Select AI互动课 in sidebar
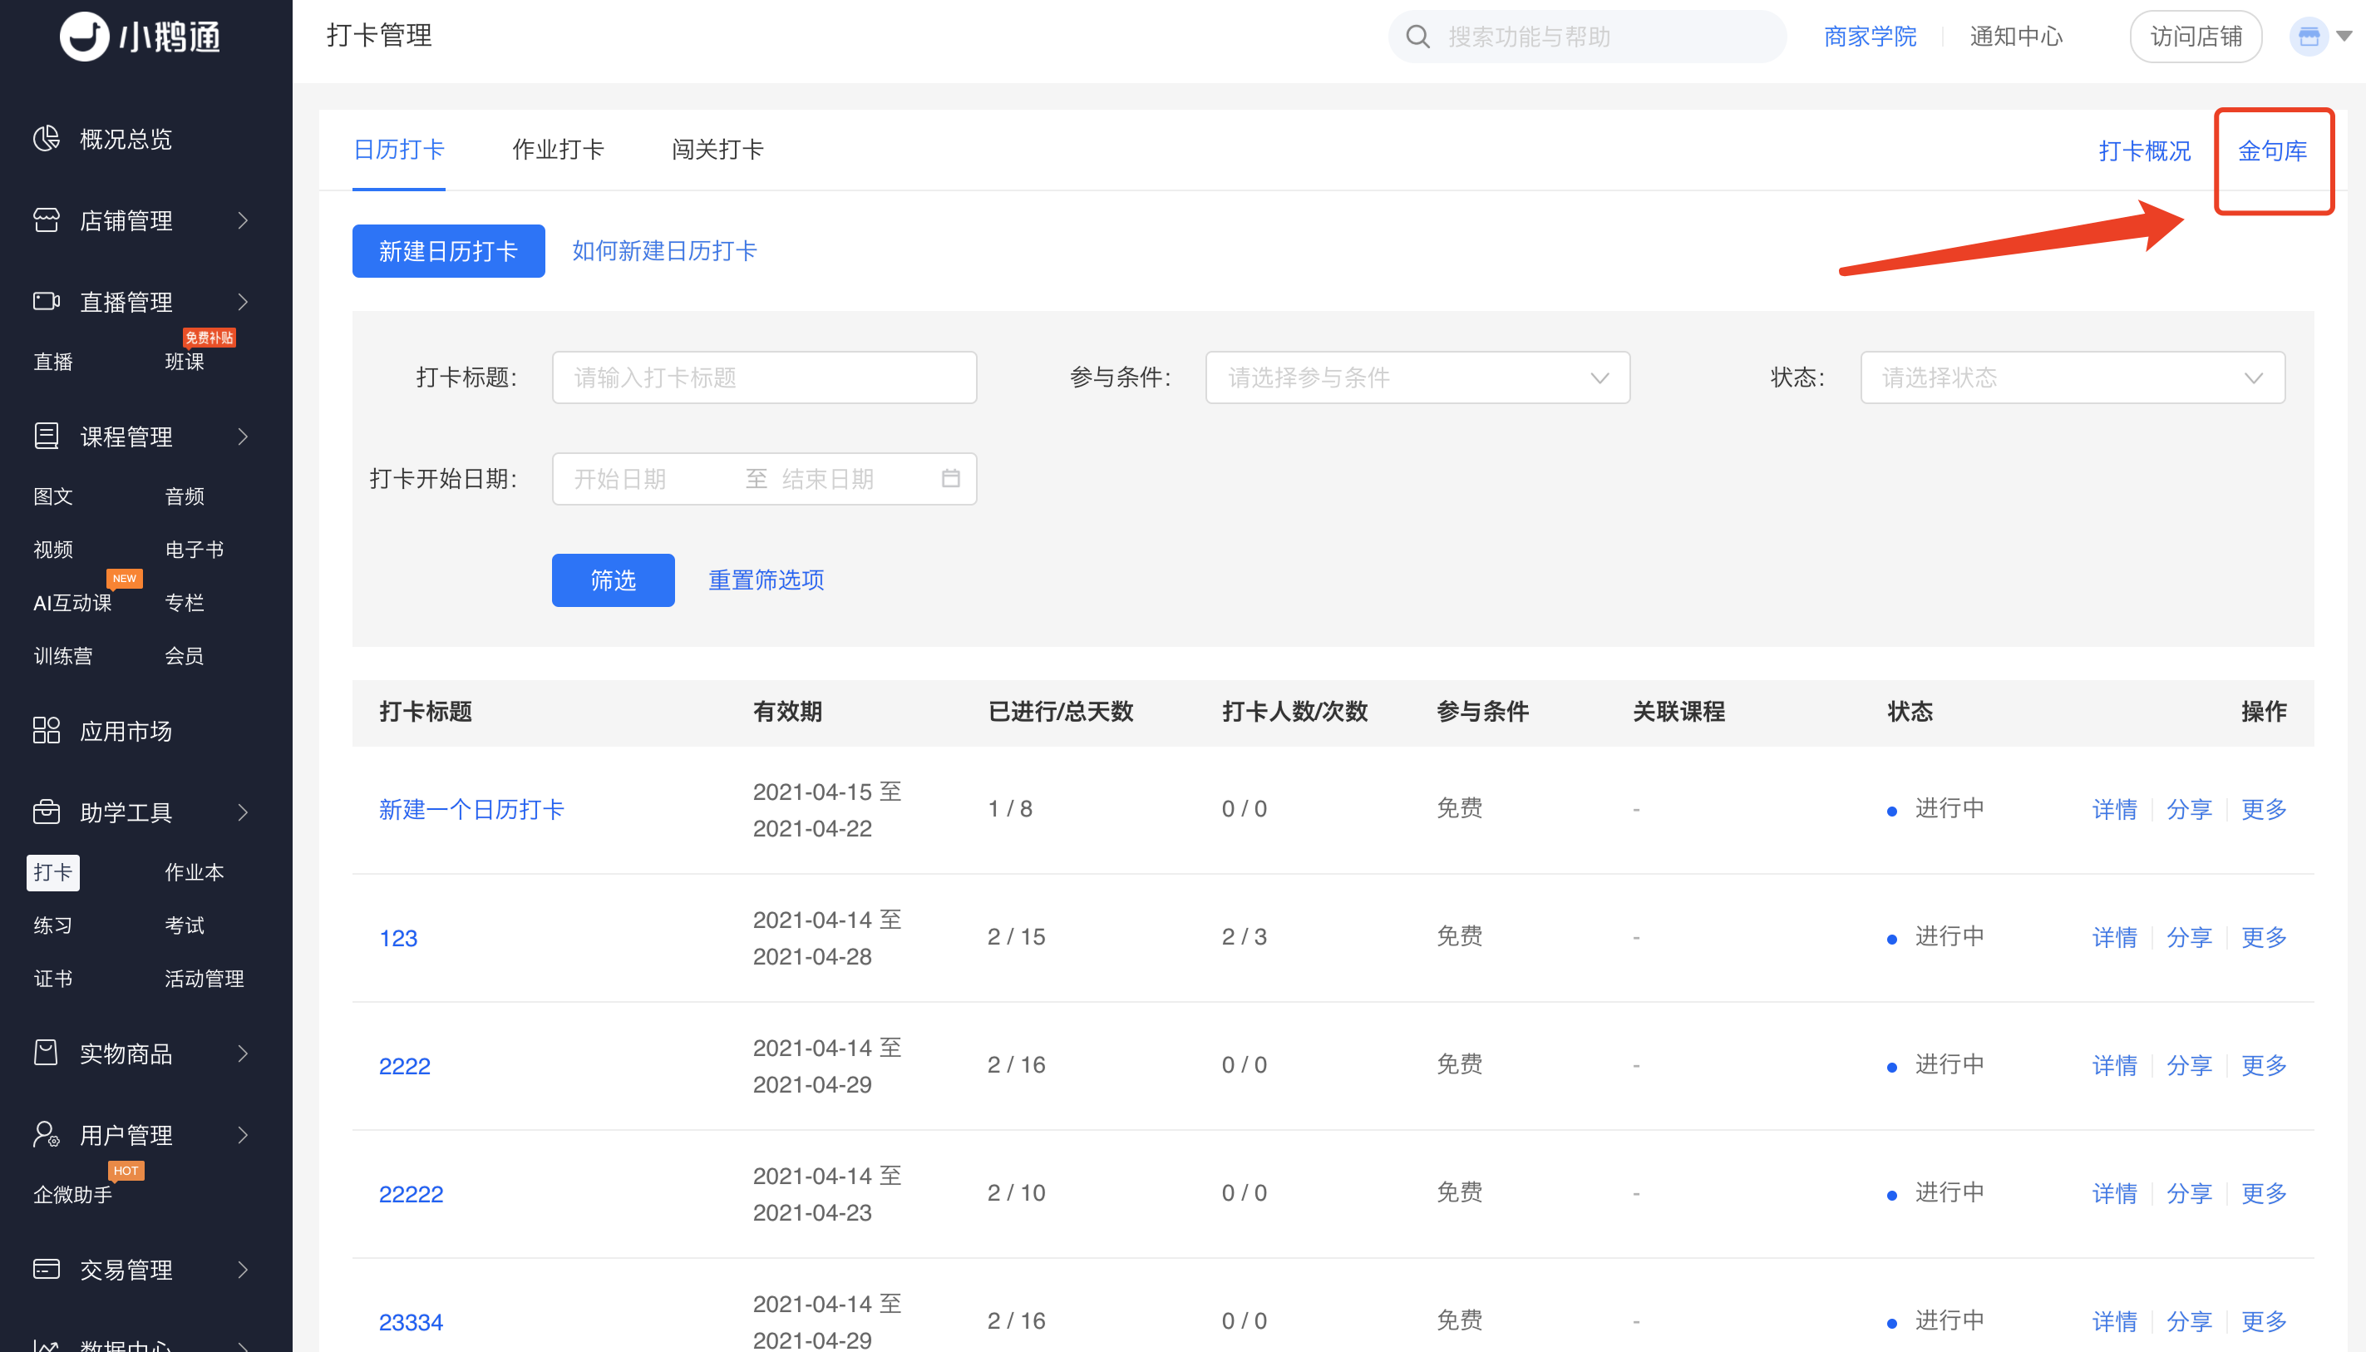2366x1352 pixels. pos(72,603)
